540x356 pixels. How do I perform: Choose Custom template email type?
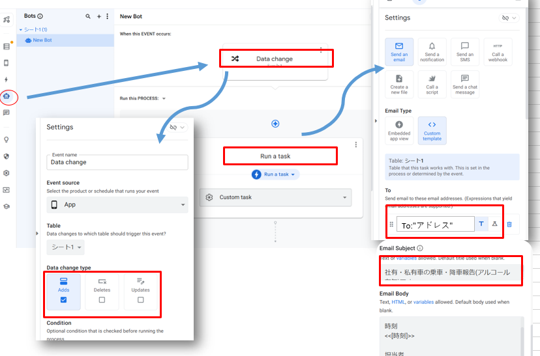tap(432, 131)
